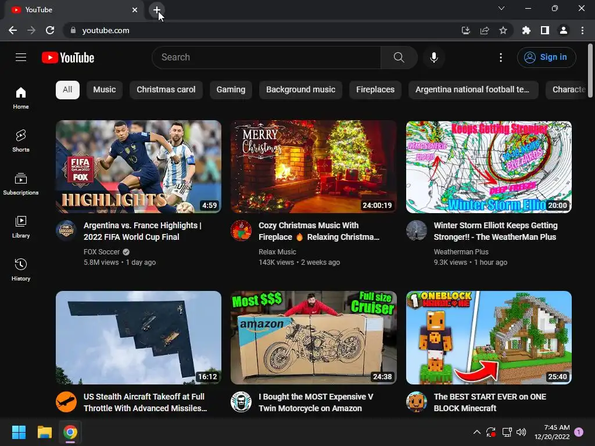
Task: Reload the page
Action: [50, 30]
